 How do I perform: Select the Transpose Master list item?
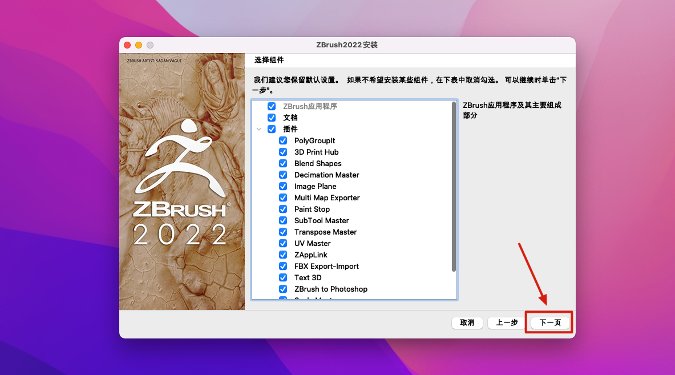325,232
